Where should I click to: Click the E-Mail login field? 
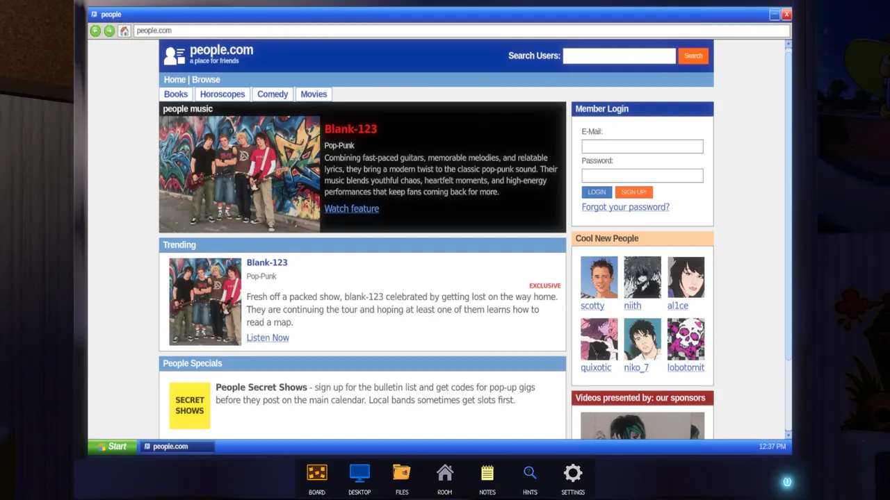pos(642,147)
